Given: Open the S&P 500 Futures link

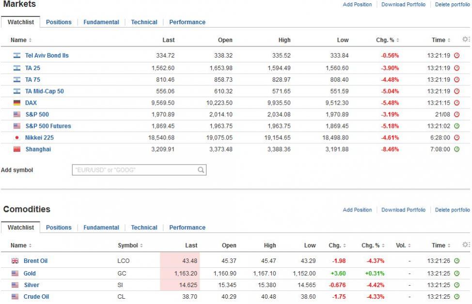Looking at the screenshot, I should (48, 126).
